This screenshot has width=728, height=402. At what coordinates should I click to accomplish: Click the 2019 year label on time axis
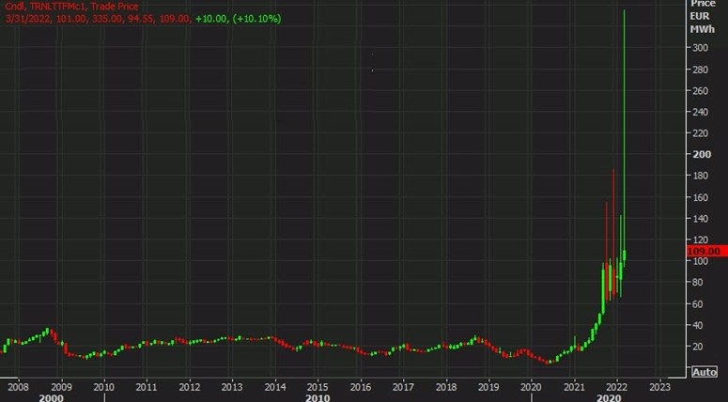488,387
